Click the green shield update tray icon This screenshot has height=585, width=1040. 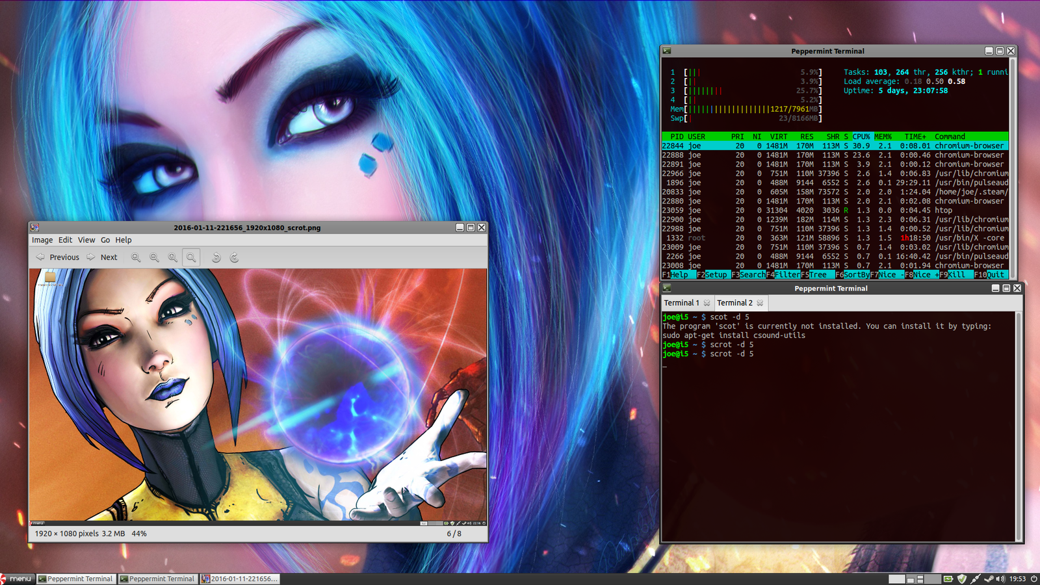pyautogui.click(x=962, y=578)
